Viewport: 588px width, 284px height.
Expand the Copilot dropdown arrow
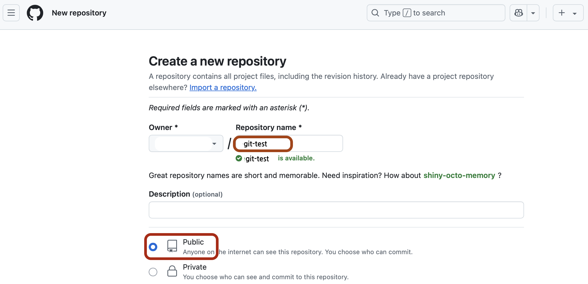tap(533, 13)
